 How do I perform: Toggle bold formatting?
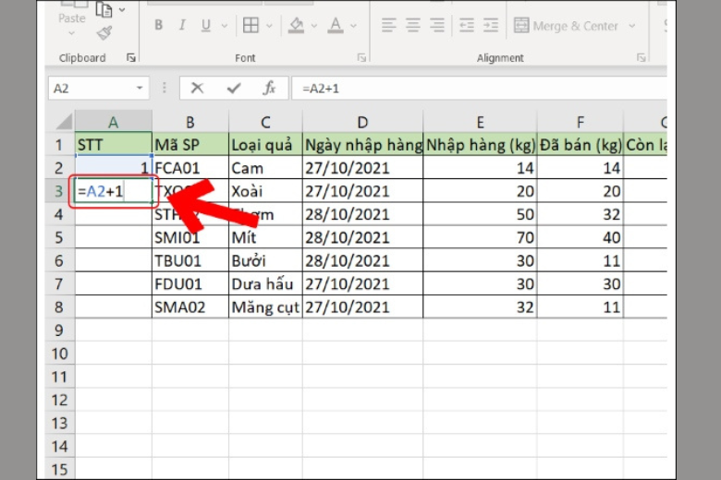(158, 26)
